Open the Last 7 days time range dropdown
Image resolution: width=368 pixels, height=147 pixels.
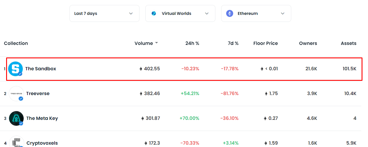tap(104, 13)
